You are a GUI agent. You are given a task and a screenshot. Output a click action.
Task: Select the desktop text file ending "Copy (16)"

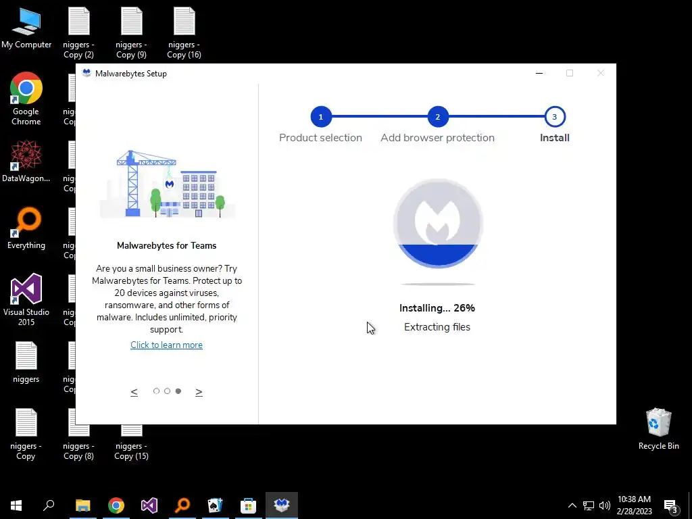tap(184, 33)
